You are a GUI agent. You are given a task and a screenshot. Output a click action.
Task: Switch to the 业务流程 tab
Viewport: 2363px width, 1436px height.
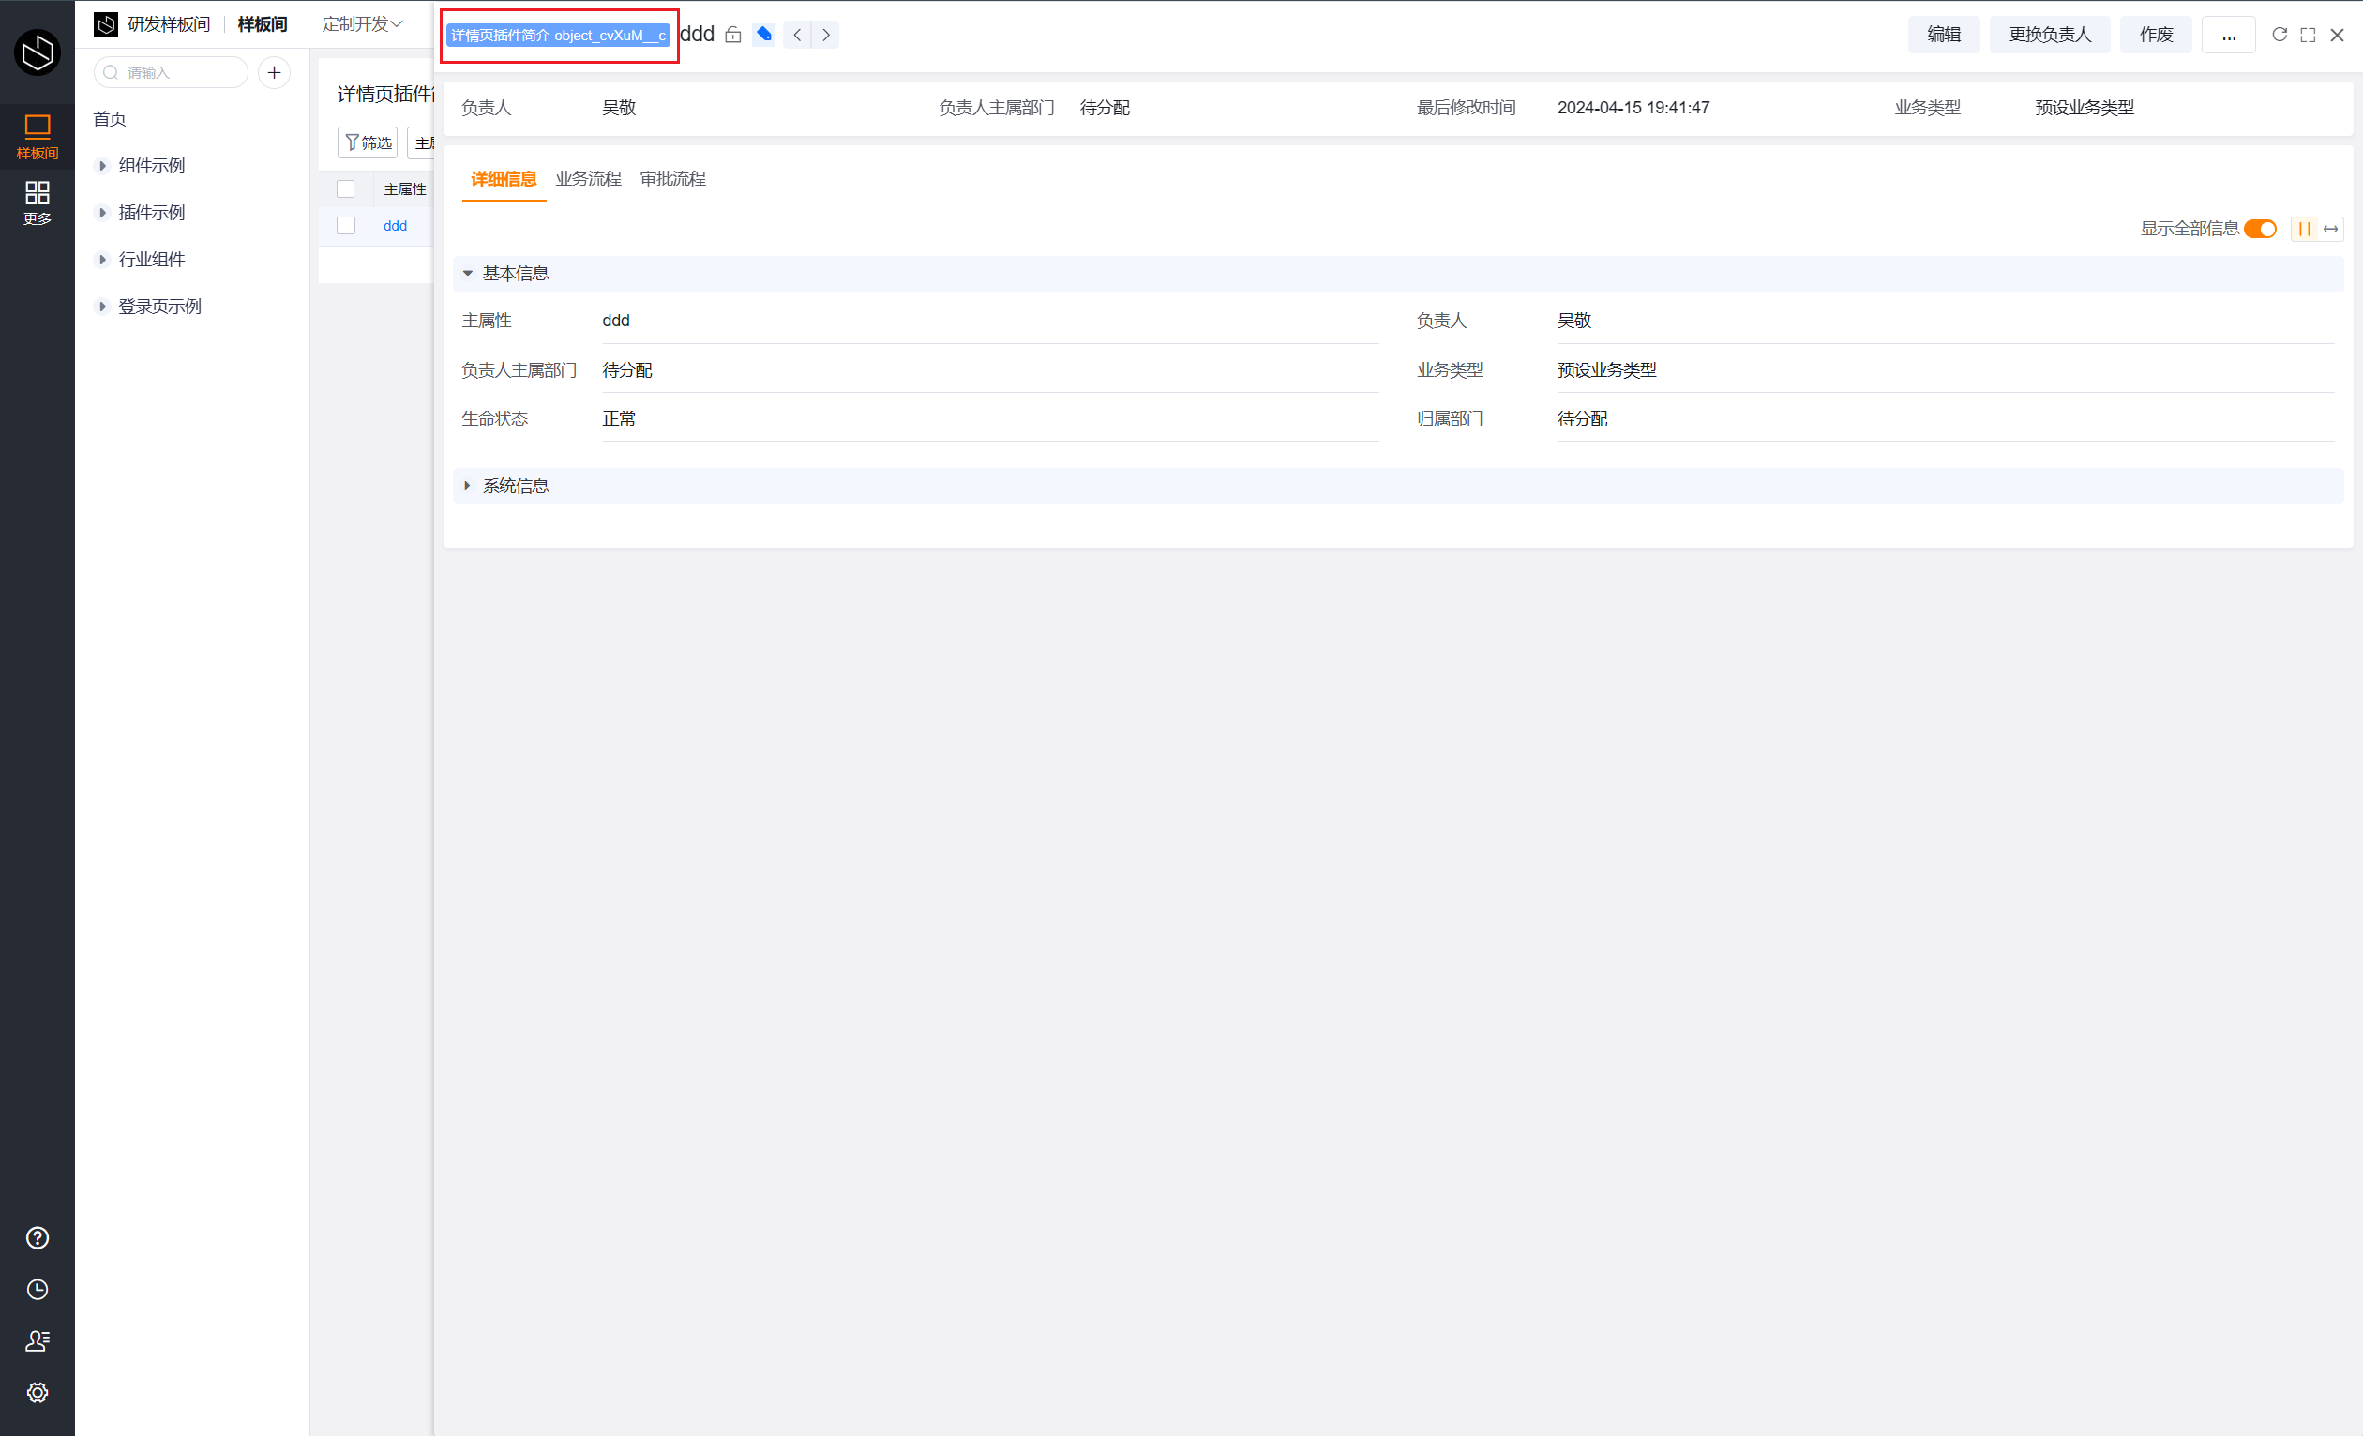tap(588, 179)
